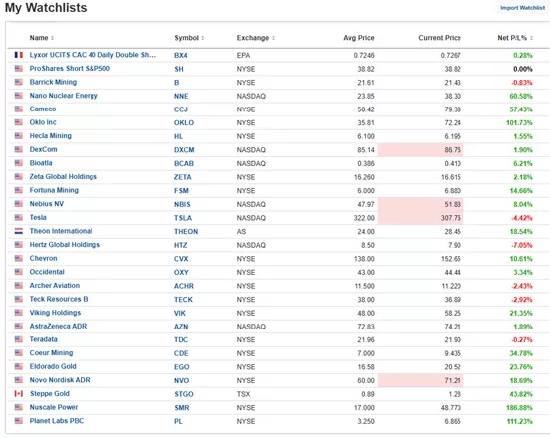Select the DXCM symbol link
This screenshot has width=550, height=438.
tap(184, 150)
